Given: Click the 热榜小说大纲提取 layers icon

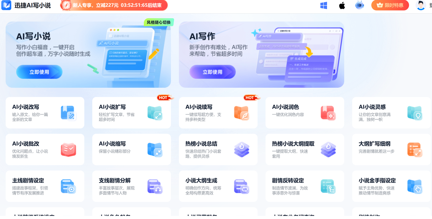Looking at the screenshot, I should pos(328,150).
